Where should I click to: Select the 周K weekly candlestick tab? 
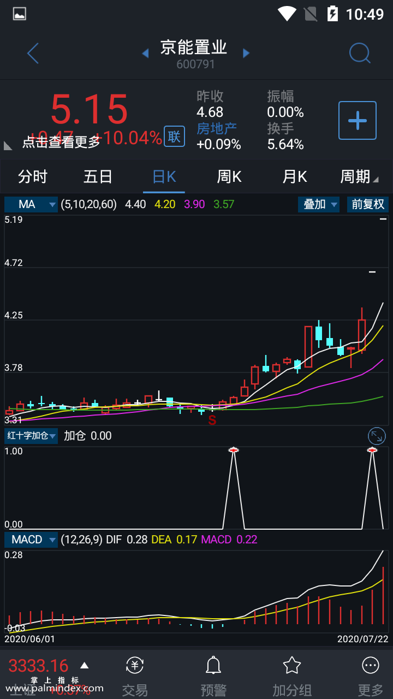coord(229,176)
